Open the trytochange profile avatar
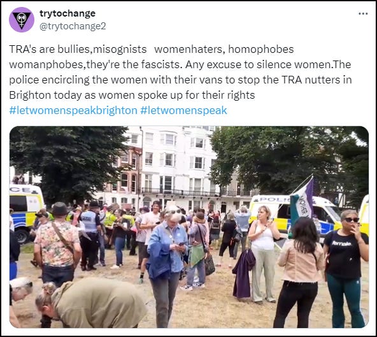Screen dimensions: 377x337 tap(22, 20)
